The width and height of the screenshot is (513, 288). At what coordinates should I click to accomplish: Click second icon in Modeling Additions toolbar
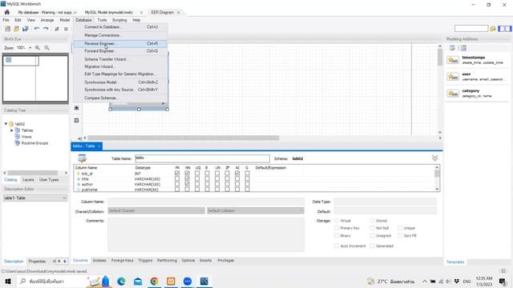[x=463, y=48]
